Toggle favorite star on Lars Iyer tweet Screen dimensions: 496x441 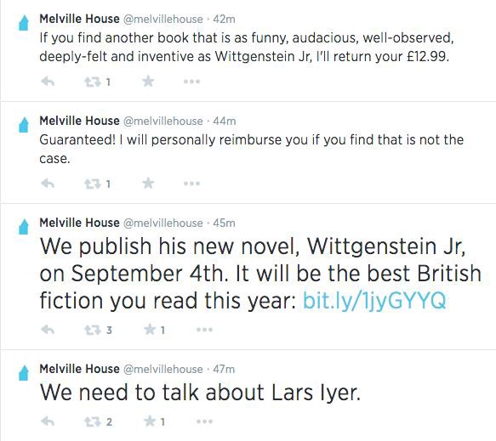click(150, 421)
